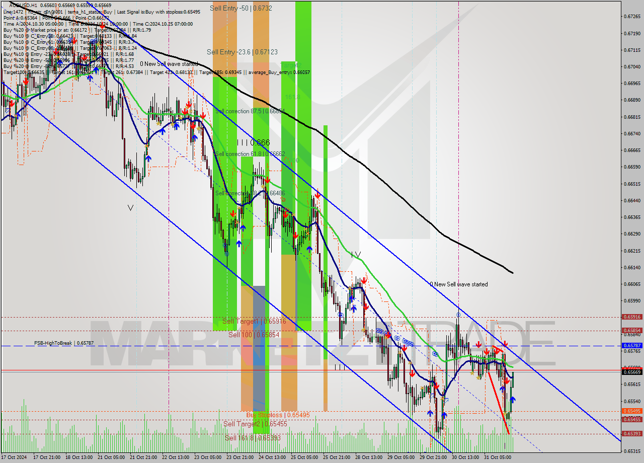This screenshot has width=644, height=463.
Task: Click the 'Buy Stoploss | 0.65495' label
Action: pyautogui.click(x=278, y=415)
